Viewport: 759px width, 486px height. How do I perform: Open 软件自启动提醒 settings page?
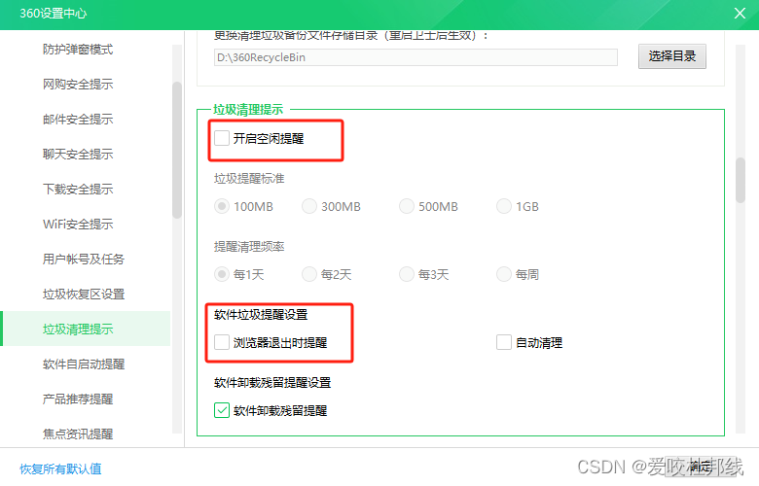(x=84, y=364)
